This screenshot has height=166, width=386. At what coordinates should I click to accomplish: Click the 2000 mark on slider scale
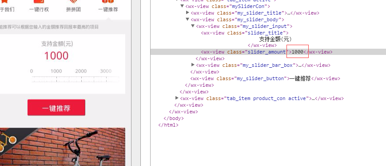(81, 71)
